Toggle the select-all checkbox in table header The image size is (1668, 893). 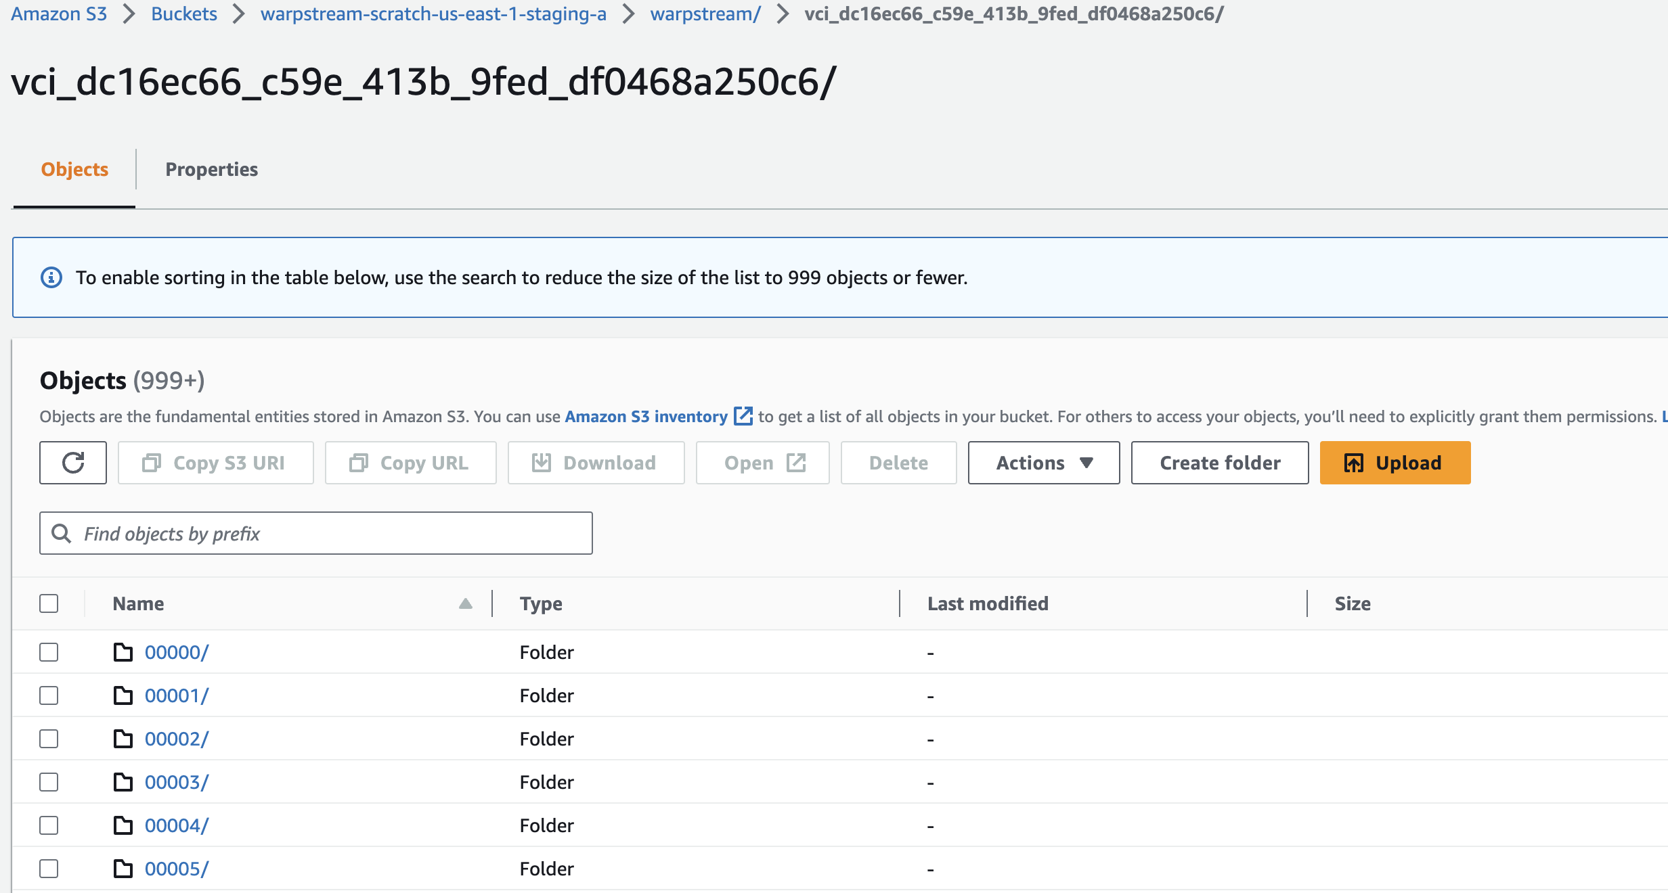tap(49, 603)
